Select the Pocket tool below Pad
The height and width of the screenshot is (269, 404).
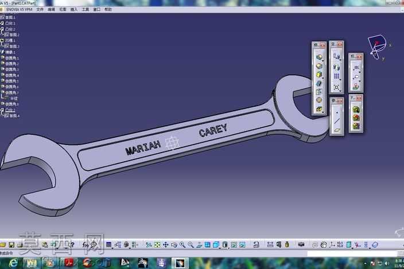pos(319,66)
